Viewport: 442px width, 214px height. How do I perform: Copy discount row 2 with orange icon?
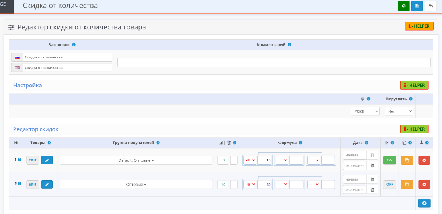[x=407, y=185]
